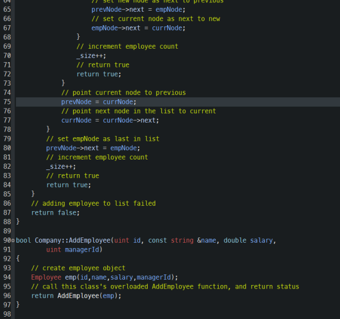Click the closing brace on line 97
The height and width of the screenshot is (319, 340).
tap(18, 305)
